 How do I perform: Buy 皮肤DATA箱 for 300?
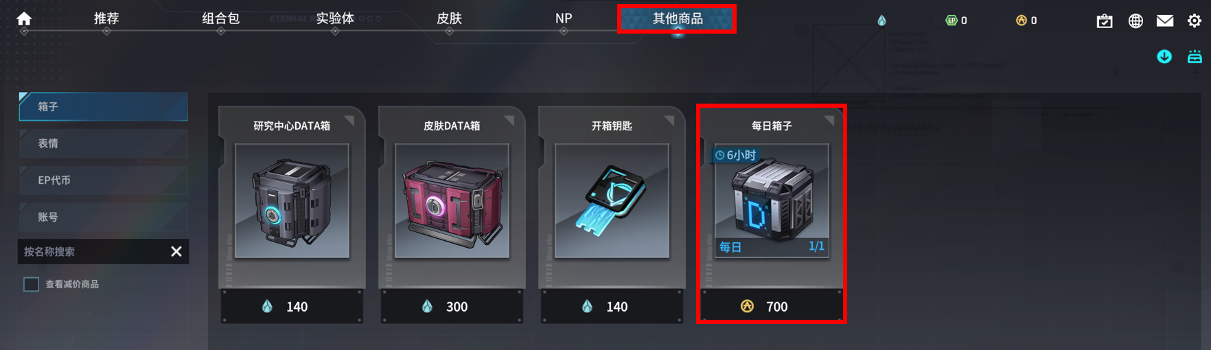[x=452, y=306]
